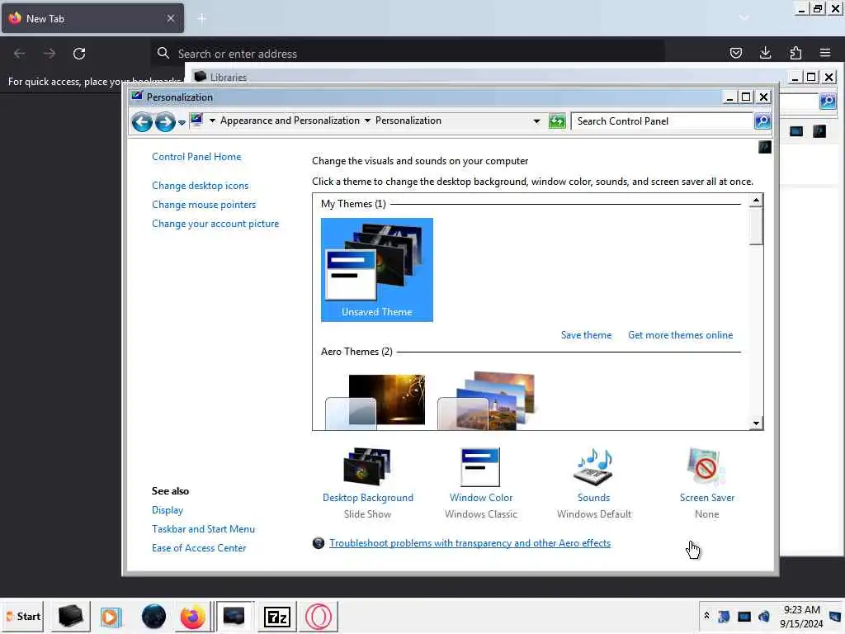Click the themes list scroll down arrow
Screen dimensions: 845x634
(756, 423)
